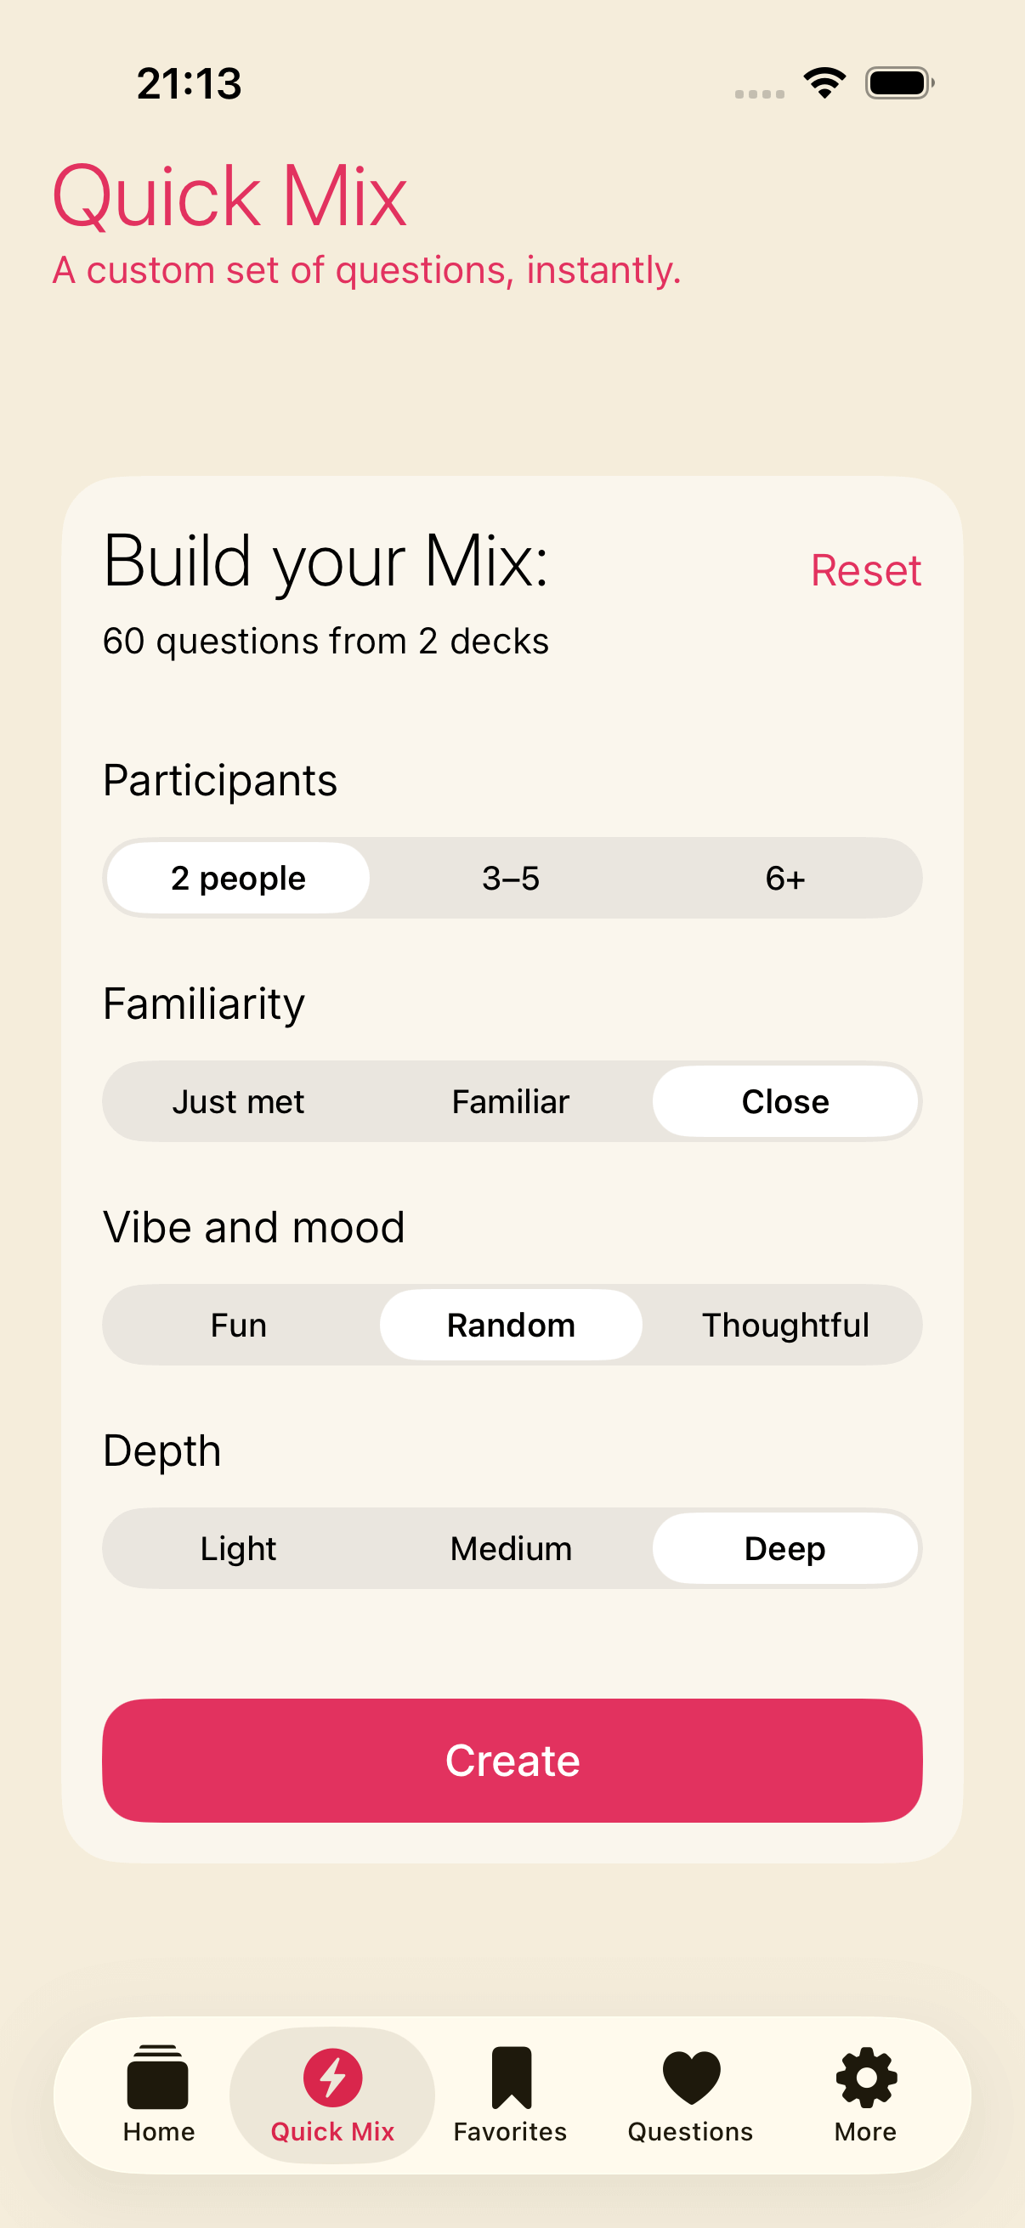Viewport: 1025px width, 2228px height.
Task: Tap the Favorites tab label
Action: 510,2132
